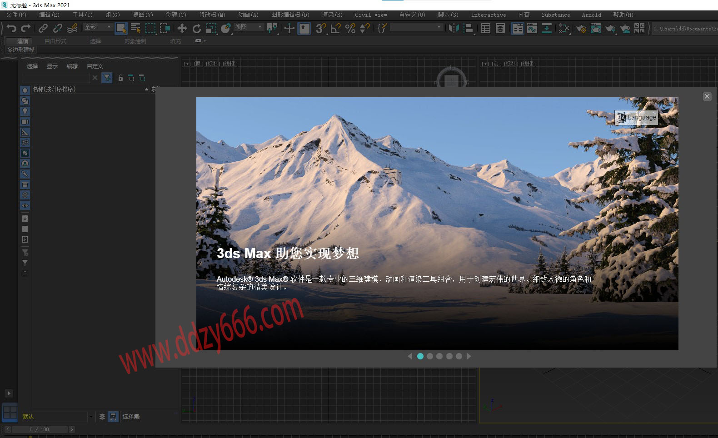Toggle Percent Snap
This screenshot has height=438, width=718.
tap(350, 28)
